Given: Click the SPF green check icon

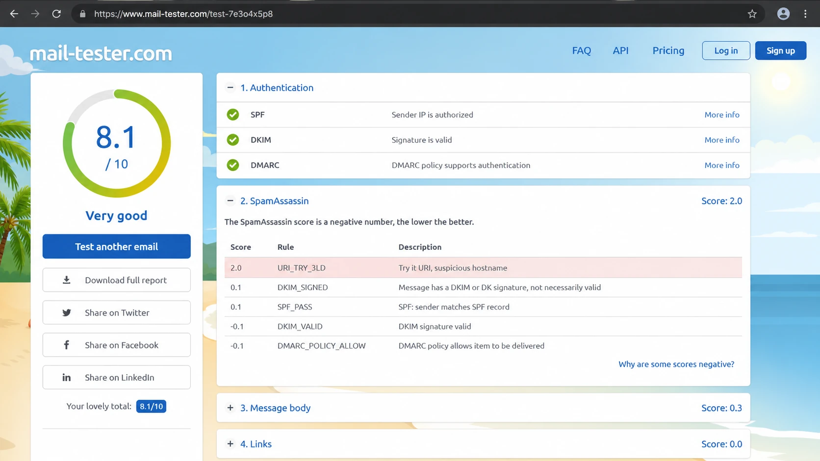Looking at the screenshot, I should [233, 115].
